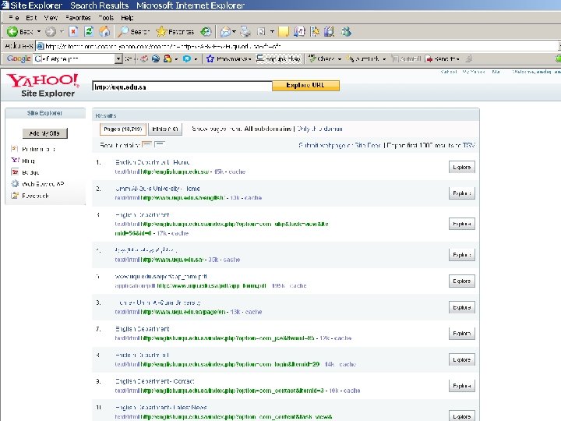Click the Badge icon in the sidebar
The width and height of the screenshot is (561, 421).
point(15,172)
